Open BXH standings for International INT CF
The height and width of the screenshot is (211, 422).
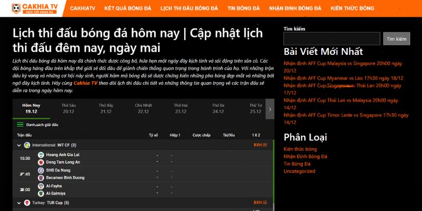(x=260, y=145)
